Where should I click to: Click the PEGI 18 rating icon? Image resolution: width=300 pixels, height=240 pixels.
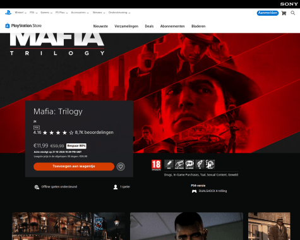(x=156, y=165)
